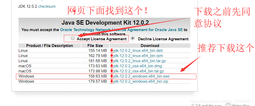The width and height of the screenshot is (255, 106).
Task: Download jdk-12.0.2_windows-x64_bin.exe
Action: (142, 76)
